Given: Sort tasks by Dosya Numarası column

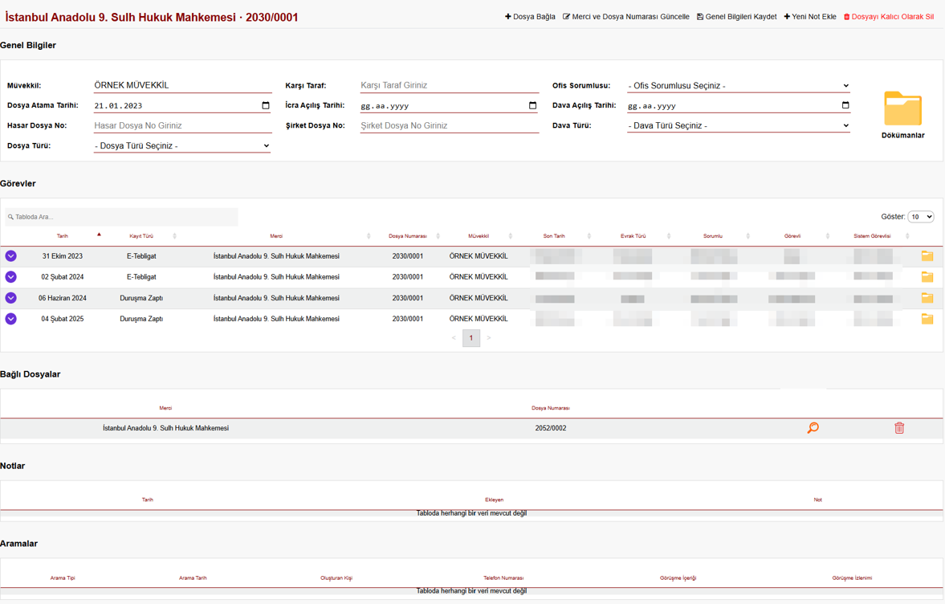Looking at the screenshot, I should 407,236.
